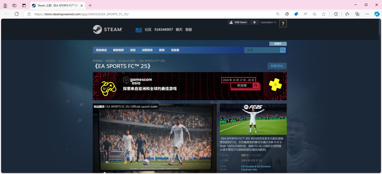The width and height of the screenshot is (382, 174).
Task: Add this page to favorites star
Action: (323, 14)
